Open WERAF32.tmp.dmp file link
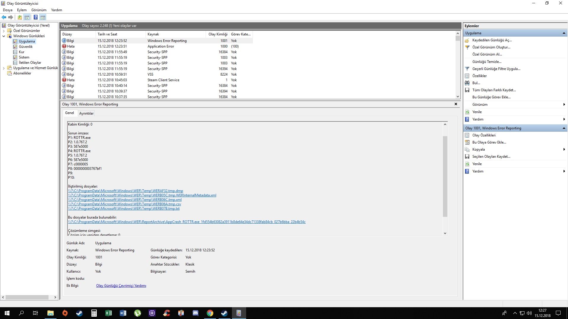 pyautogui.click(x=125, y=191)
